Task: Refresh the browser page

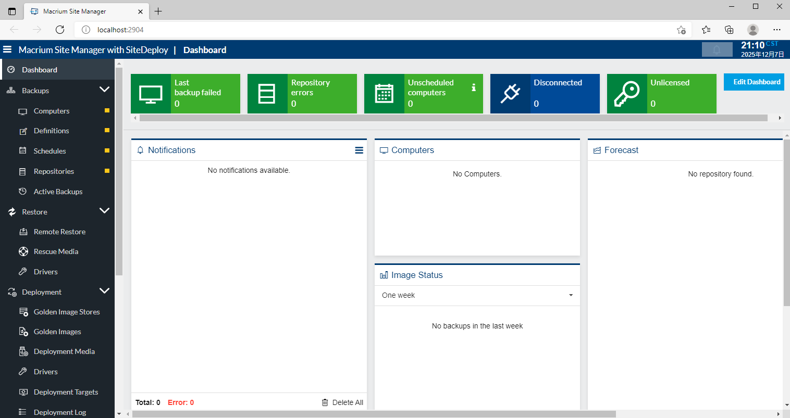Action: tap(60, 30)
